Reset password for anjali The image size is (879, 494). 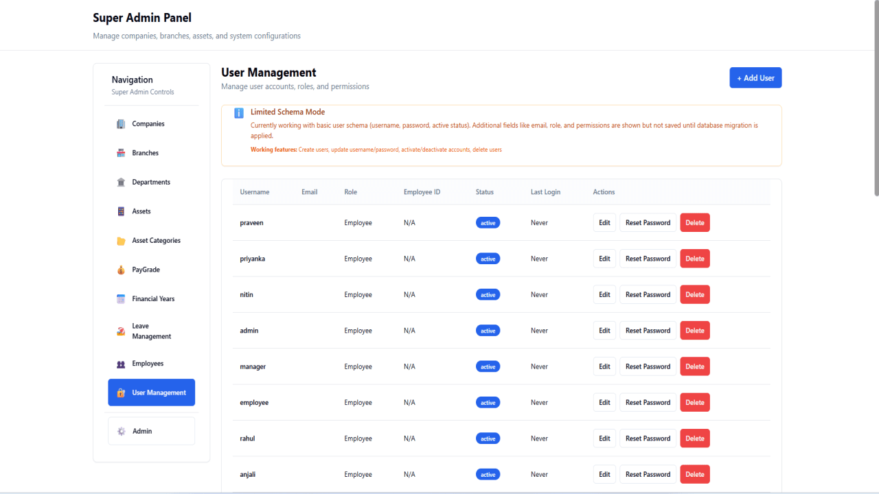click(648, 475)
